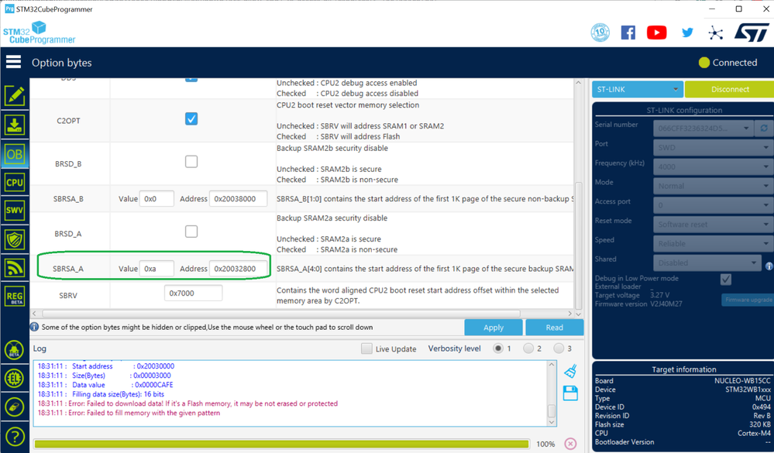Click the 'Failed to download data' error line
The width and height of the screenshot is (774, 453).
[187, 403]
